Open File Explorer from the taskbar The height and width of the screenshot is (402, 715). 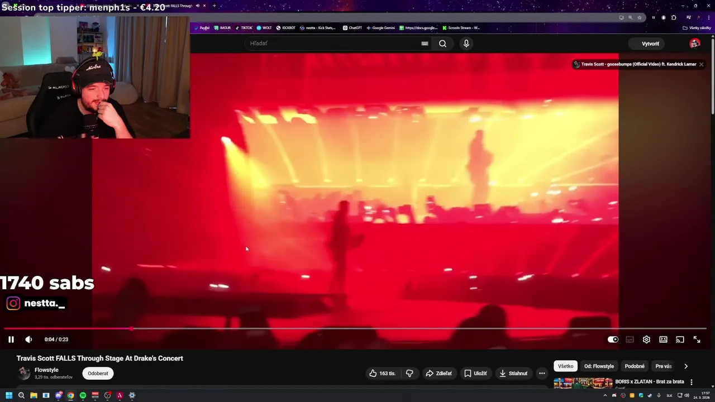[x=34, y=395]
